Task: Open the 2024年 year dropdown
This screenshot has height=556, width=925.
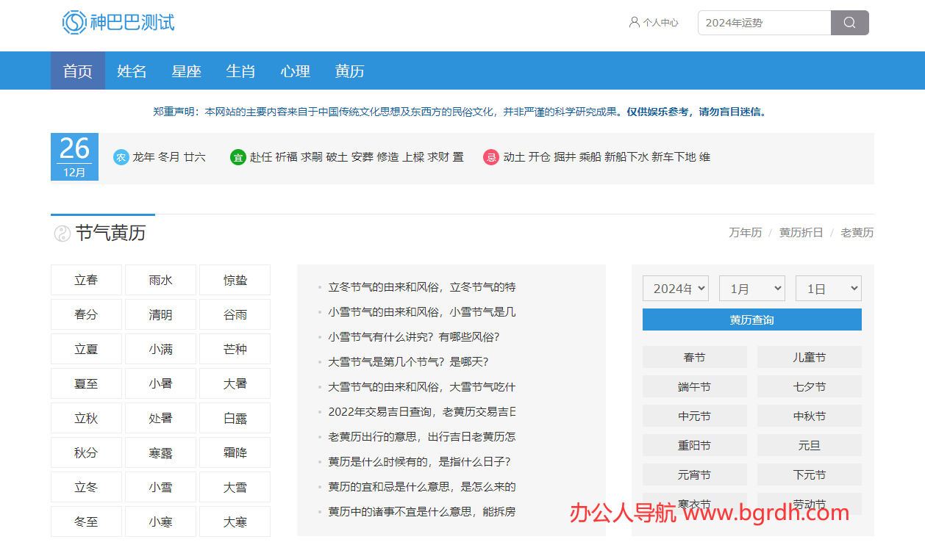Action: [675, 289]
